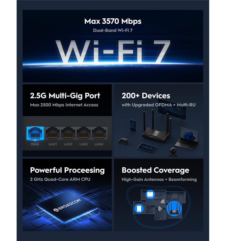
Task: Click the Boosted Coverage heading
Action: pyautogui.click(x=155, y=170)
